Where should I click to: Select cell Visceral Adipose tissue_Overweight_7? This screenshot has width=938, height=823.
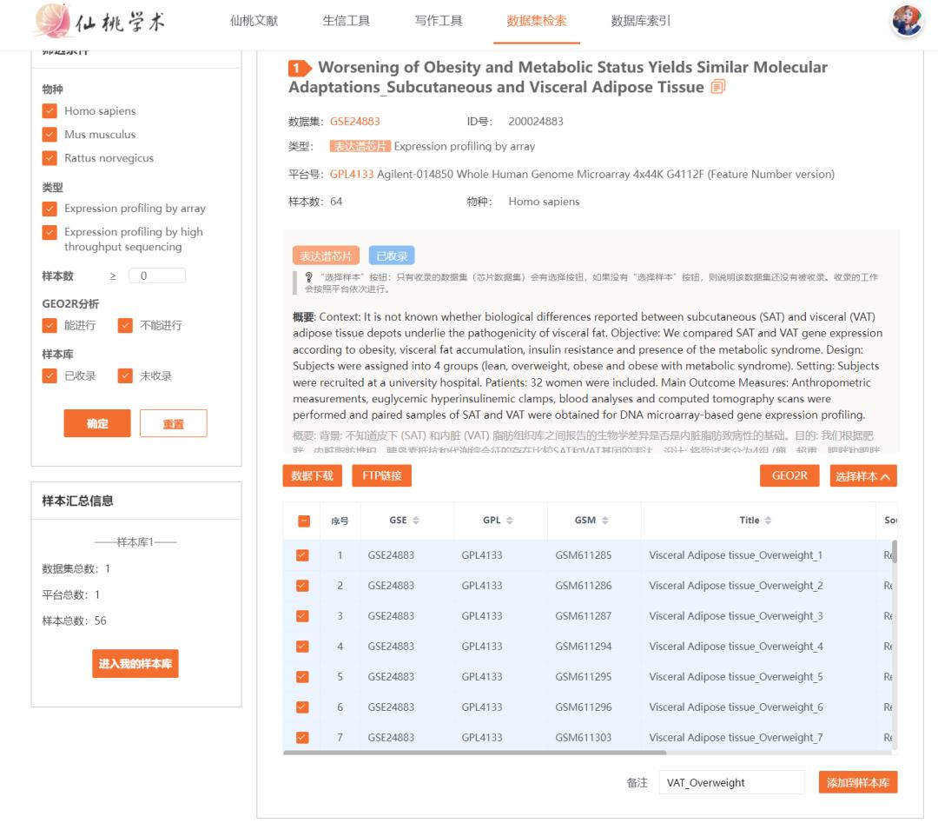[736, 738]
